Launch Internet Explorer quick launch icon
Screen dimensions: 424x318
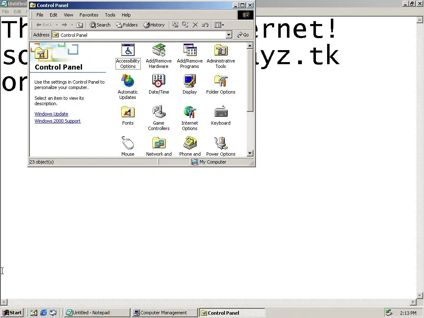(43, 313)
